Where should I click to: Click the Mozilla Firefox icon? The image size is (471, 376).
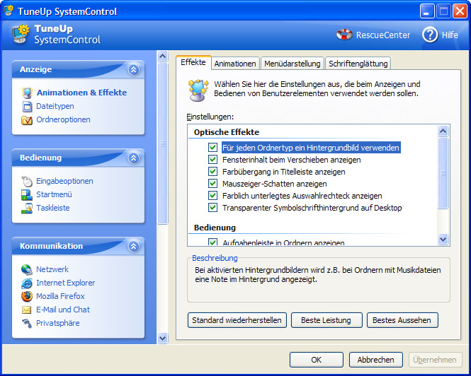coord(27,297)
